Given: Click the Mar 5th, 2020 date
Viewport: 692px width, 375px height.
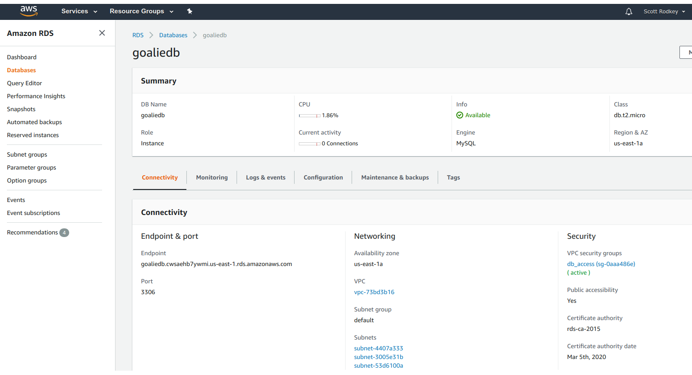Looking at the screenshot, I should pyautogui.click(x=586, y=357).
